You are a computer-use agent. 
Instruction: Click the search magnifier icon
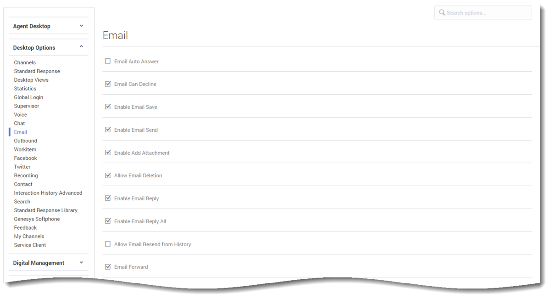pyautogui.click(x=442, y=13)
